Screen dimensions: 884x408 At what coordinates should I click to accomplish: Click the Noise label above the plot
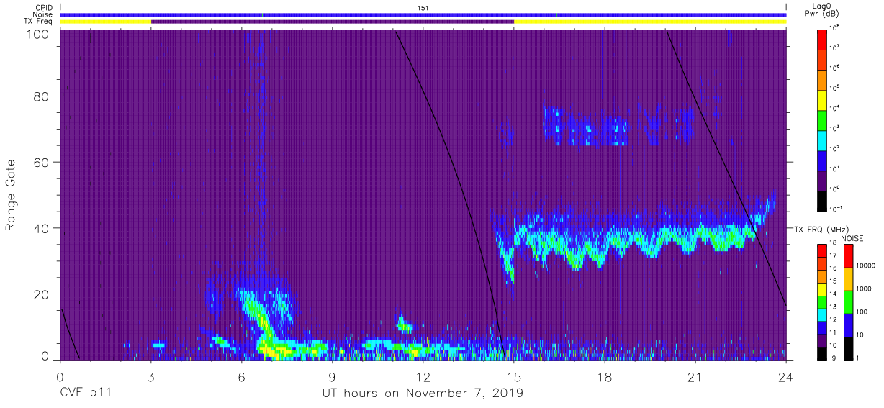click(41, 14)
